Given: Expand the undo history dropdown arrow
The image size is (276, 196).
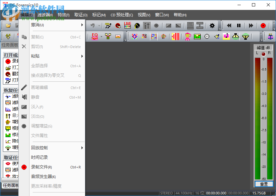Looking at the screenshot, I should coord(99,26).
